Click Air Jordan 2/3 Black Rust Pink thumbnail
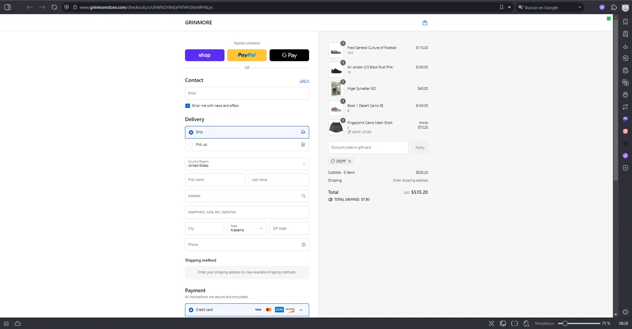Image resolution: width=632 pixels, height=329 pixels. point(336,70)
